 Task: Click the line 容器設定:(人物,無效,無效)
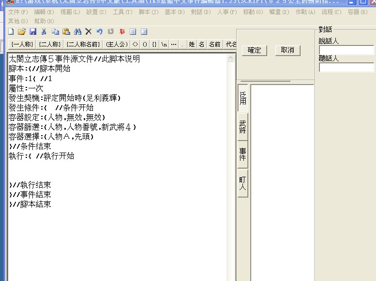tap(57, 117)
